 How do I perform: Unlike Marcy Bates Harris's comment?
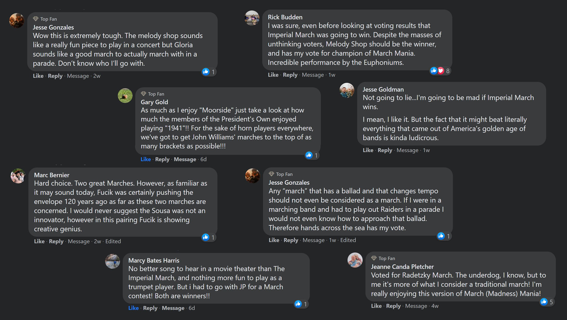click(133, 308)
